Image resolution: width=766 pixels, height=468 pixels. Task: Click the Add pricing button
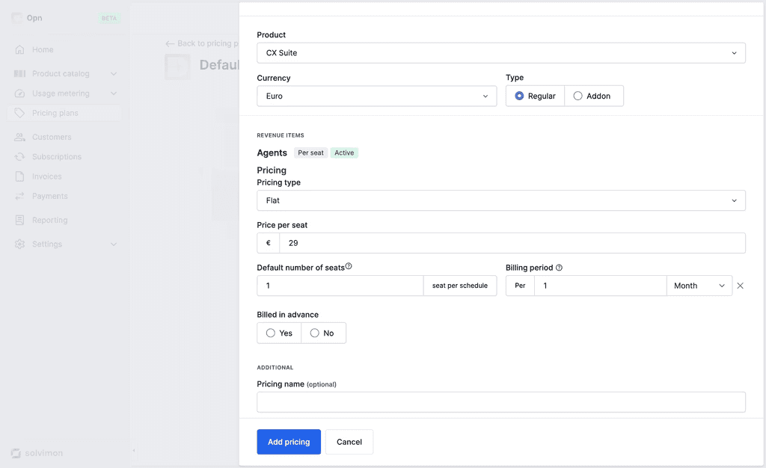(289, 442)
